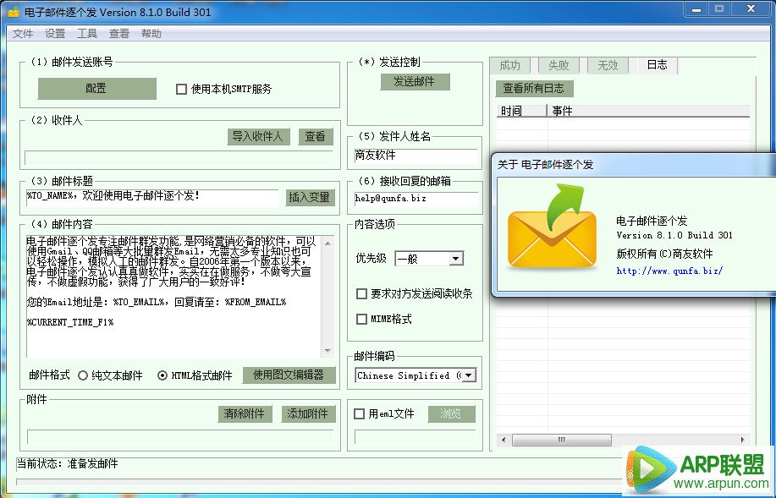Click the 添加附件 button
Image resolution: width=776 pixels, height=498 pixels.
[x=308, y=413]
